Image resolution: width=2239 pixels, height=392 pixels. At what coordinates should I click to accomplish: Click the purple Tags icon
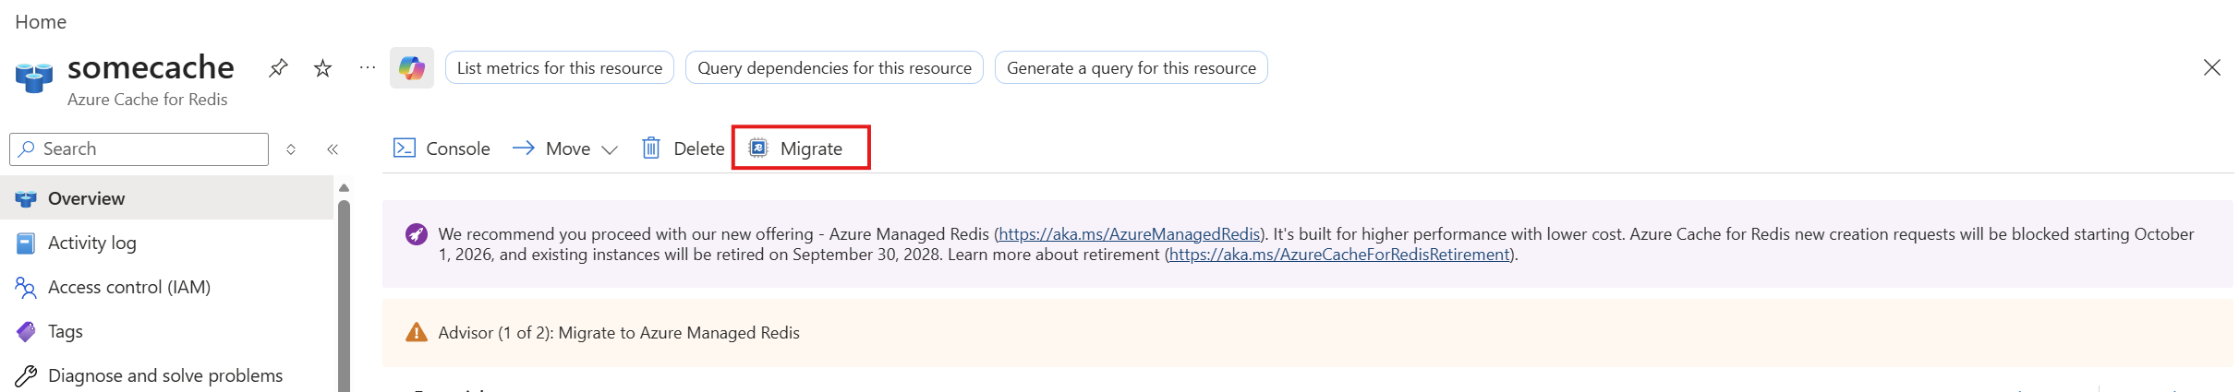(26, 331)
